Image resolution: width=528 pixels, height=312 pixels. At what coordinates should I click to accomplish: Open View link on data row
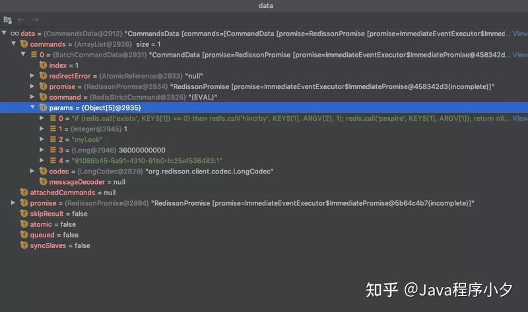pos(520,34)
